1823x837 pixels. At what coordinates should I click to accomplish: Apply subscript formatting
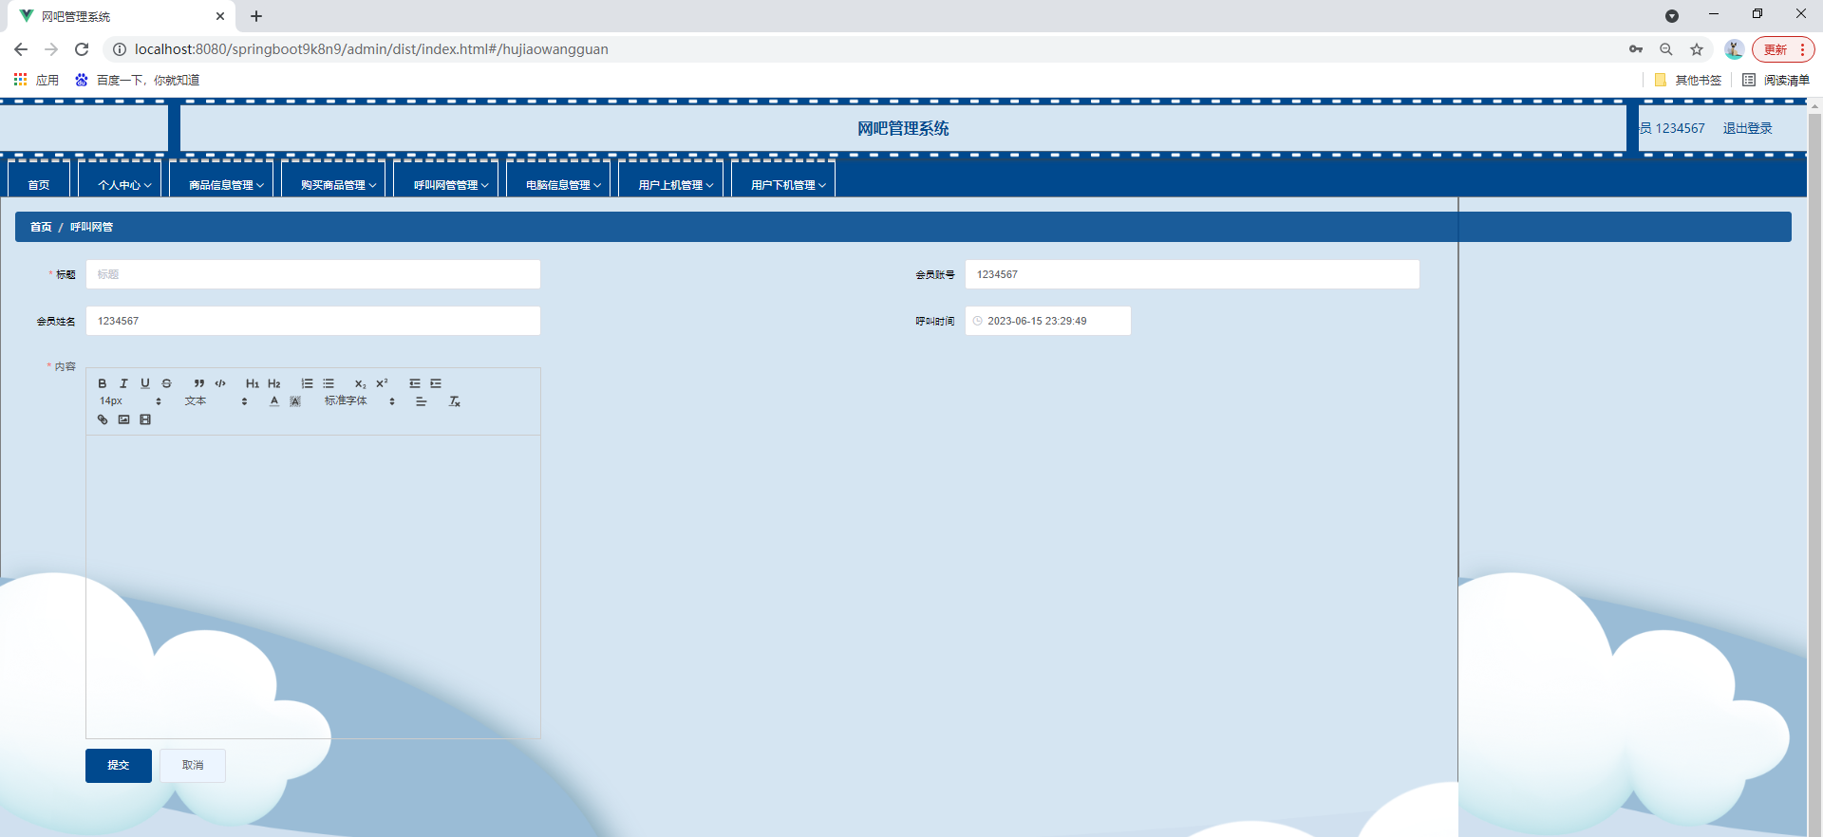click(x=361, y=383)
